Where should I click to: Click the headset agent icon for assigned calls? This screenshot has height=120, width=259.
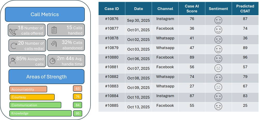12,61
